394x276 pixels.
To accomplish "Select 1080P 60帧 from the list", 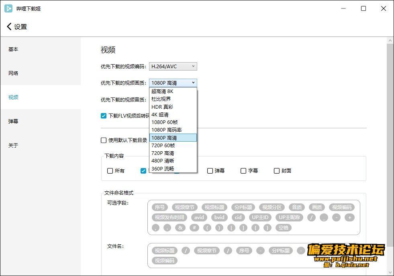I will [173, 122].
